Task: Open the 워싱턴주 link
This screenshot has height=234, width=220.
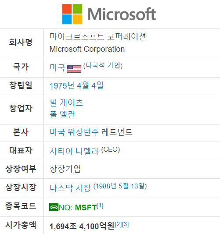Action: (83, 132)
